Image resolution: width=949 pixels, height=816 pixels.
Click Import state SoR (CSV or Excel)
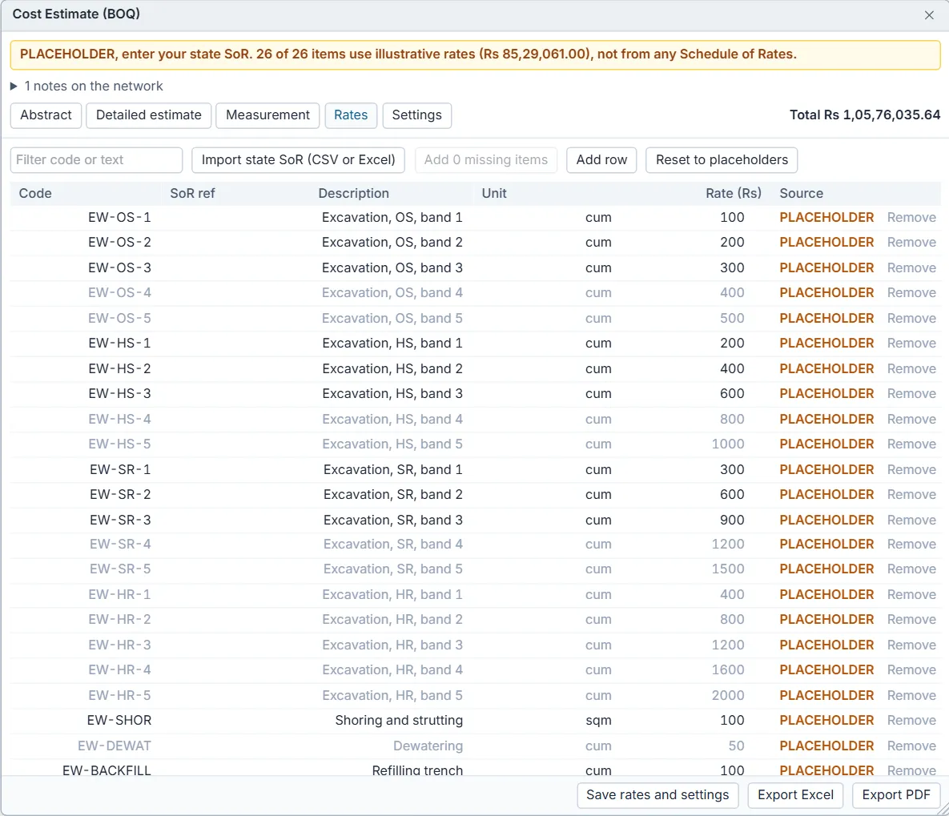click(299, 160)
